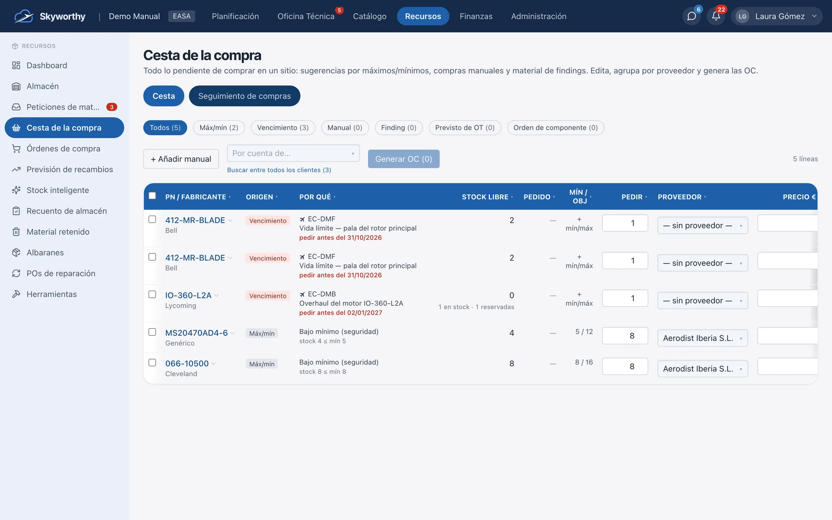Click the POs de reparación refresh icon
The image size is (832, 520).
(x=16, y=273)
